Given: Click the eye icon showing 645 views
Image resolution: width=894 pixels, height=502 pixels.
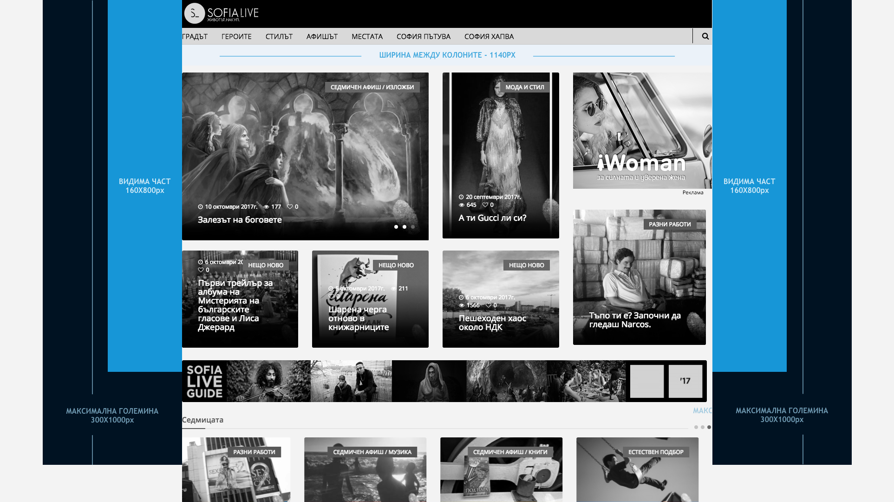Looking at the screenshot, I should click(462, 205).
